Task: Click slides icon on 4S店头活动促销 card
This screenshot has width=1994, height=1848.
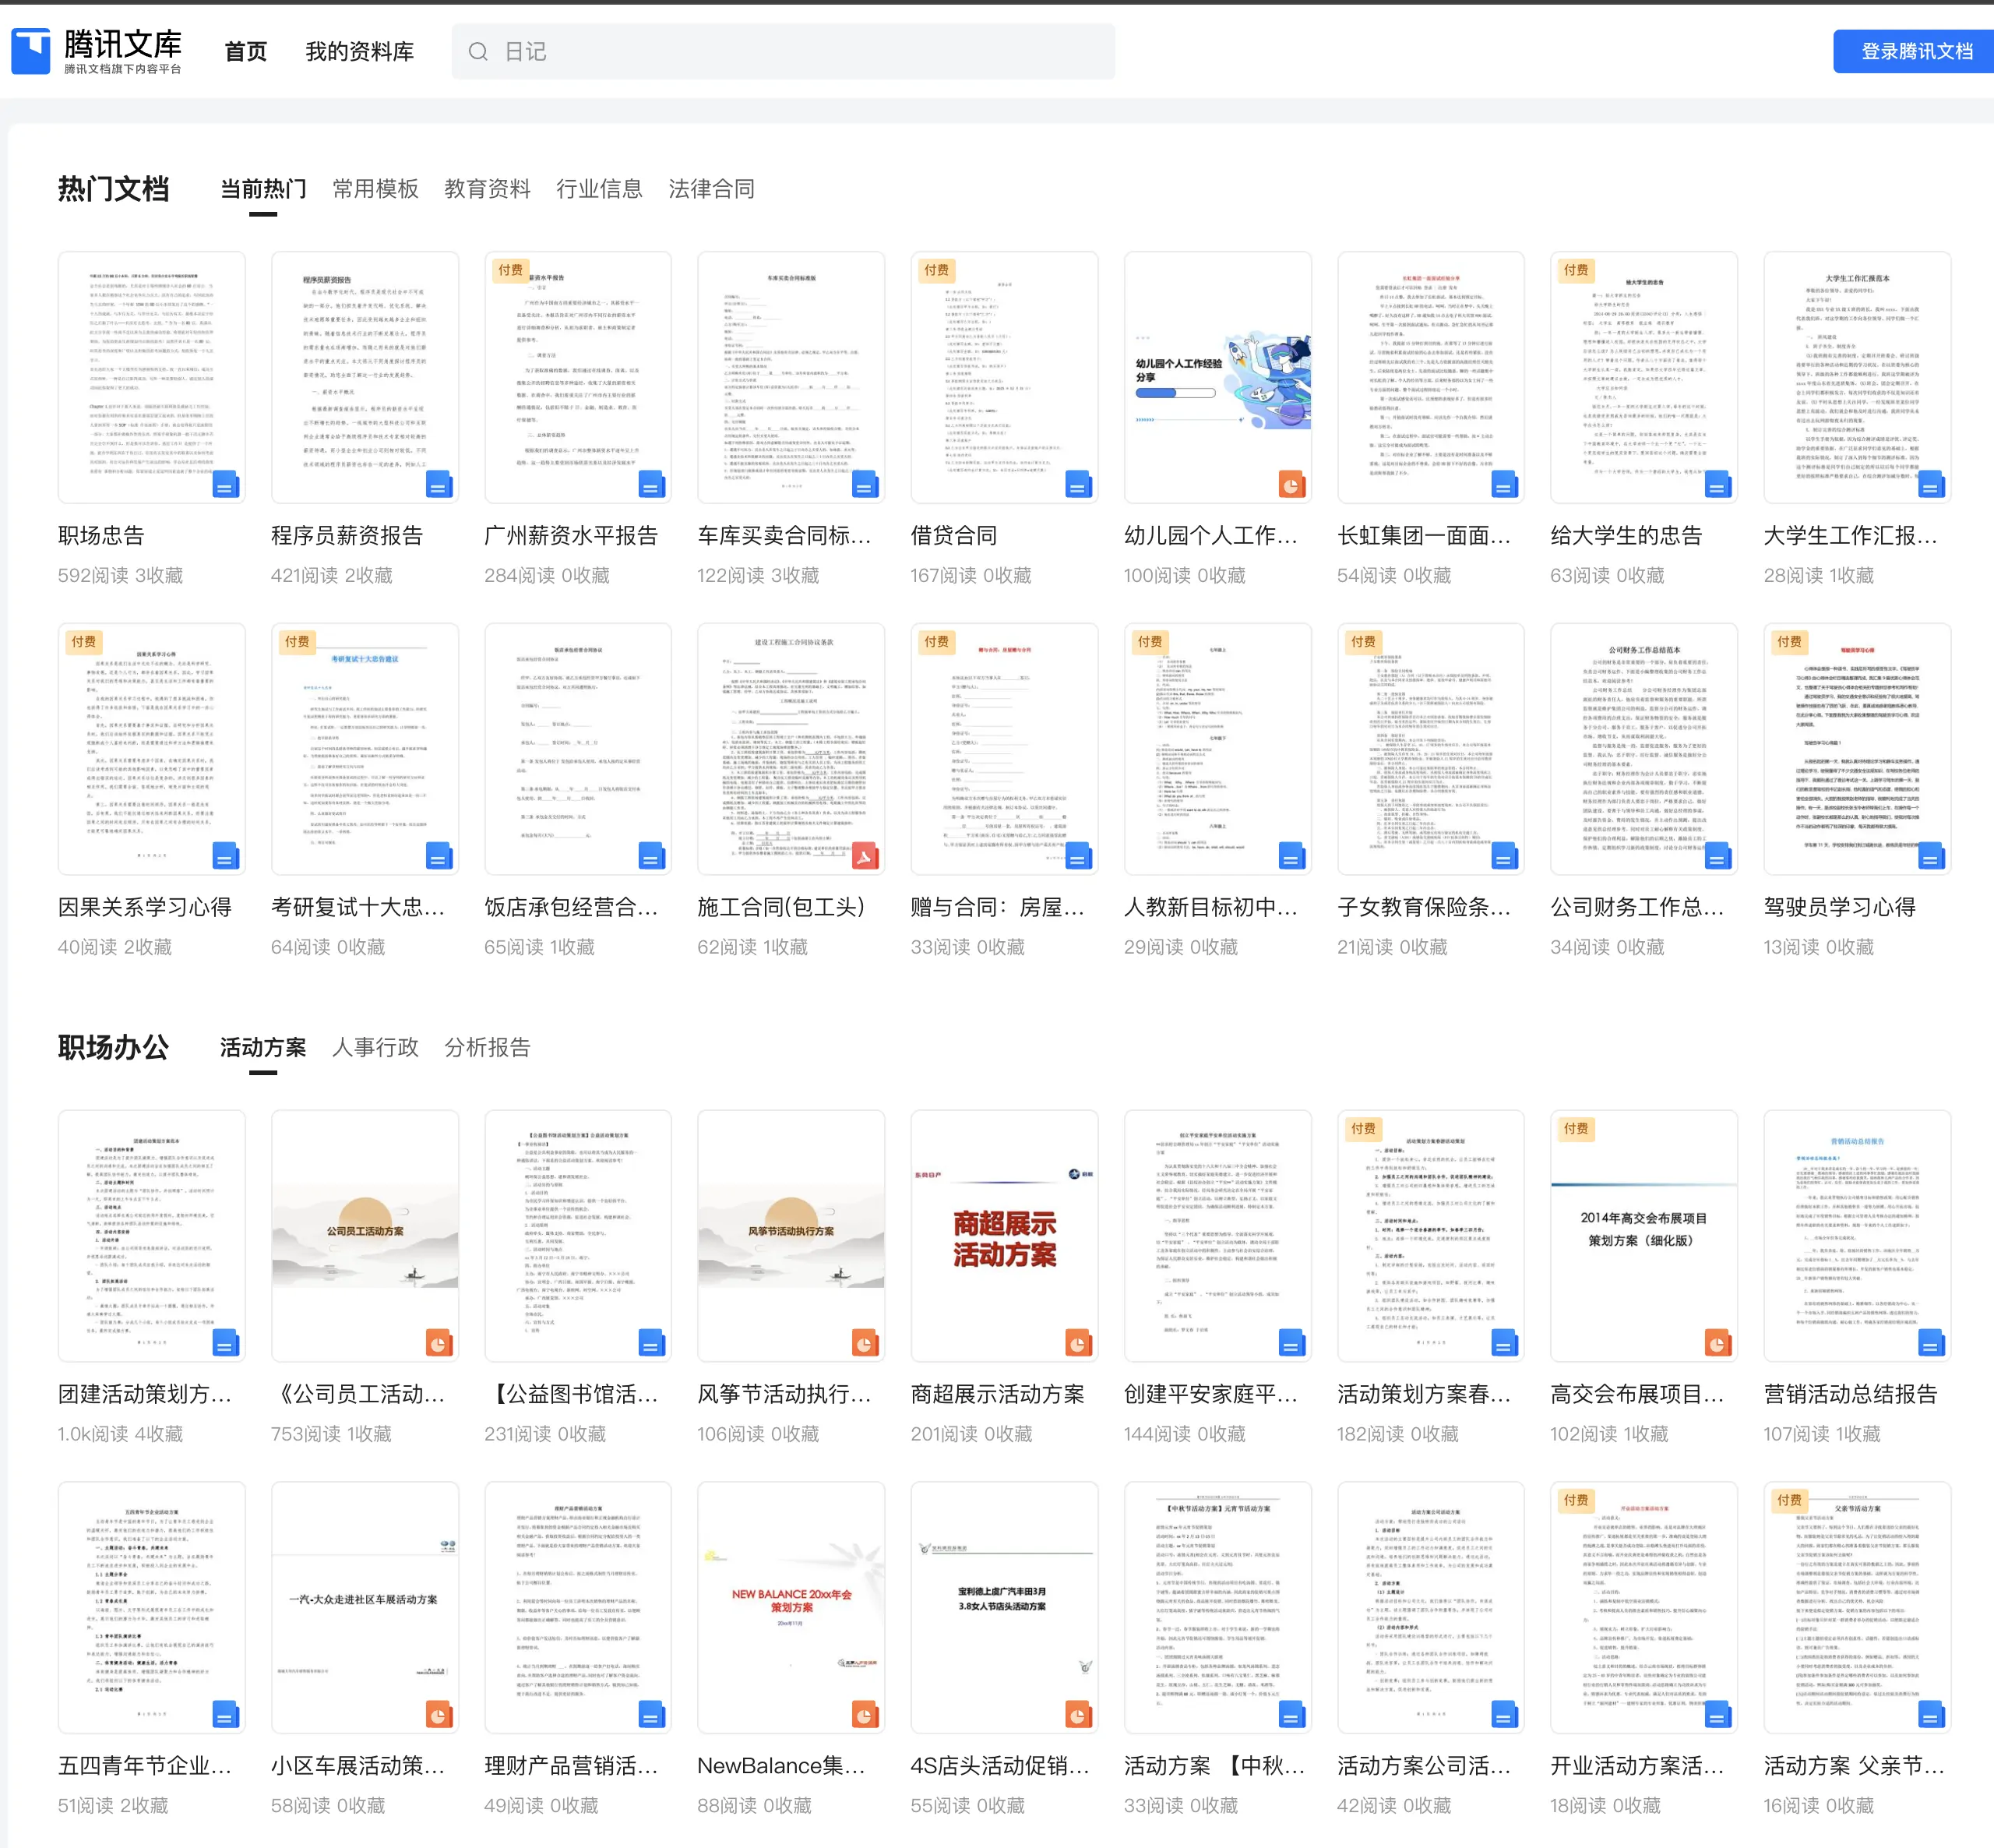Action: point(1079,1715)
